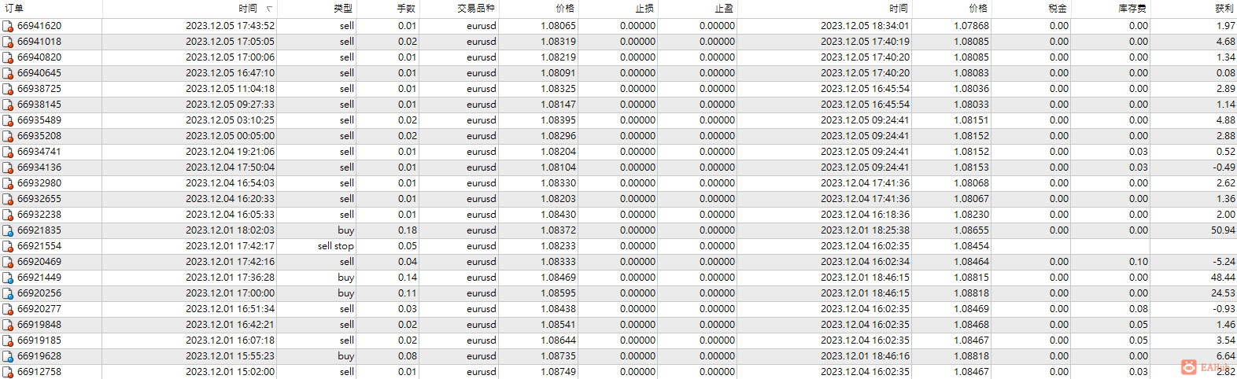
Task: Click the order icon for 66941018
Action: (x=8, y=42)
